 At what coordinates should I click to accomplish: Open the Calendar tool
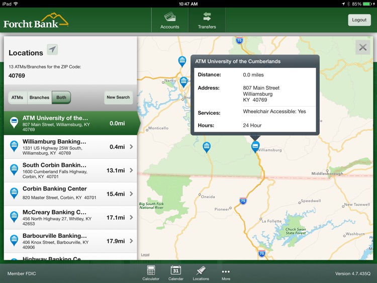(x=176, y=273)
